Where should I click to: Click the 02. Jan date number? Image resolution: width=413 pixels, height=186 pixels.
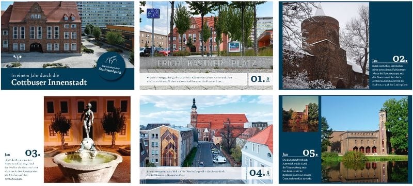(x=400, y=59)
